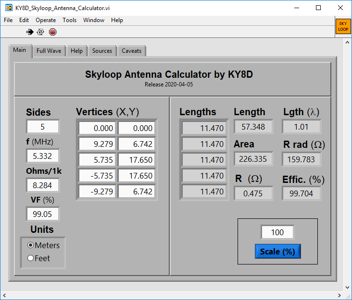This screenshot has height=300, width=352.
Task: Open the Tools menu
Action: [x=69, y=20]
